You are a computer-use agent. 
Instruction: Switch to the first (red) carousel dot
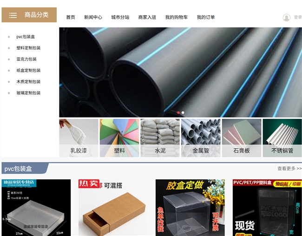pos(178,112)
